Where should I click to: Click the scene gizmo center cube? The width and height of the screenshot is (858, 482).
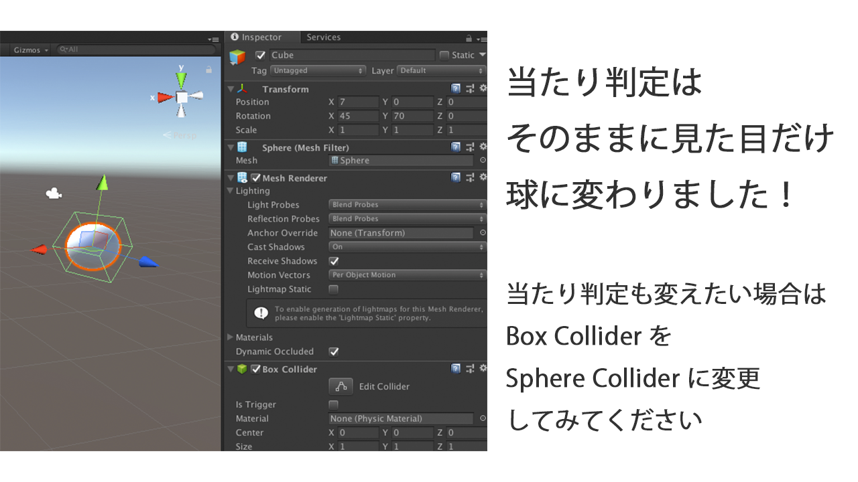click(182, 98)
